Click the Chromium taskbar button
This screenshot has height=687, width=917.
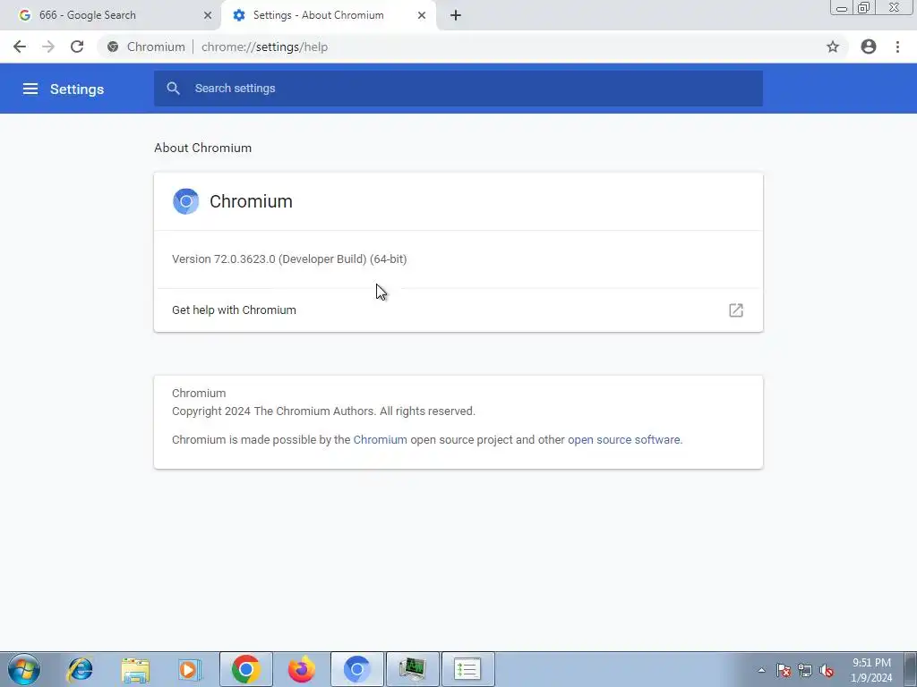point(356,669)
